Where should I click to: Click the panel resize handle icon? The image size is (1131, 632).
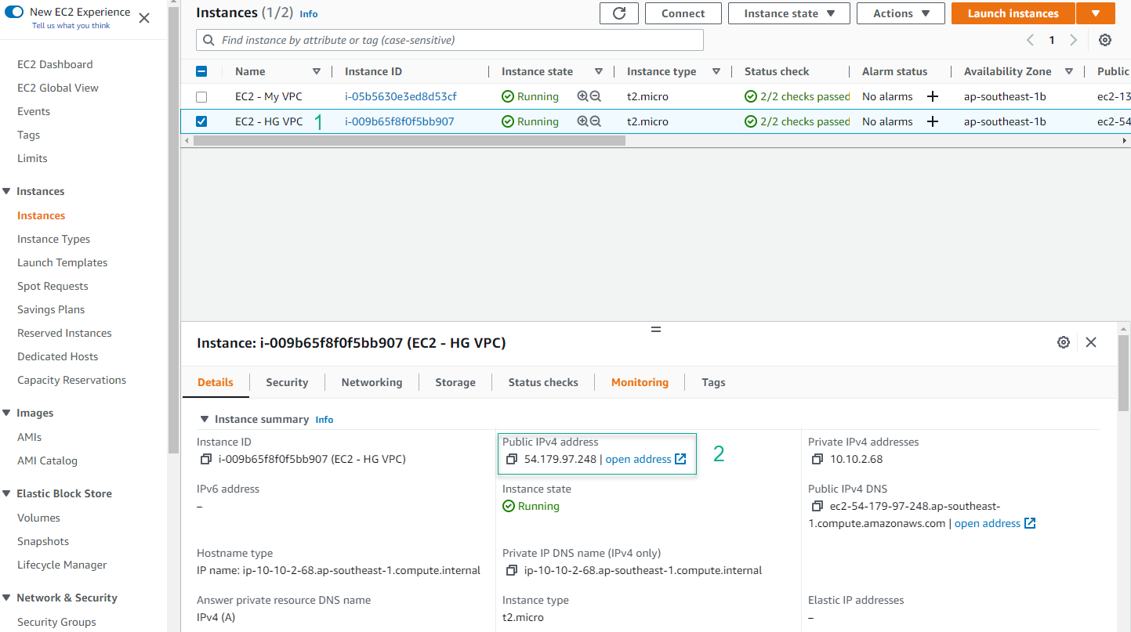pyautogui.click(x=656, y=329)
